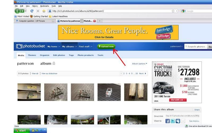Screen dimensions: 212x133
Task: Click the photobucket logo
Action: point(30,46)
